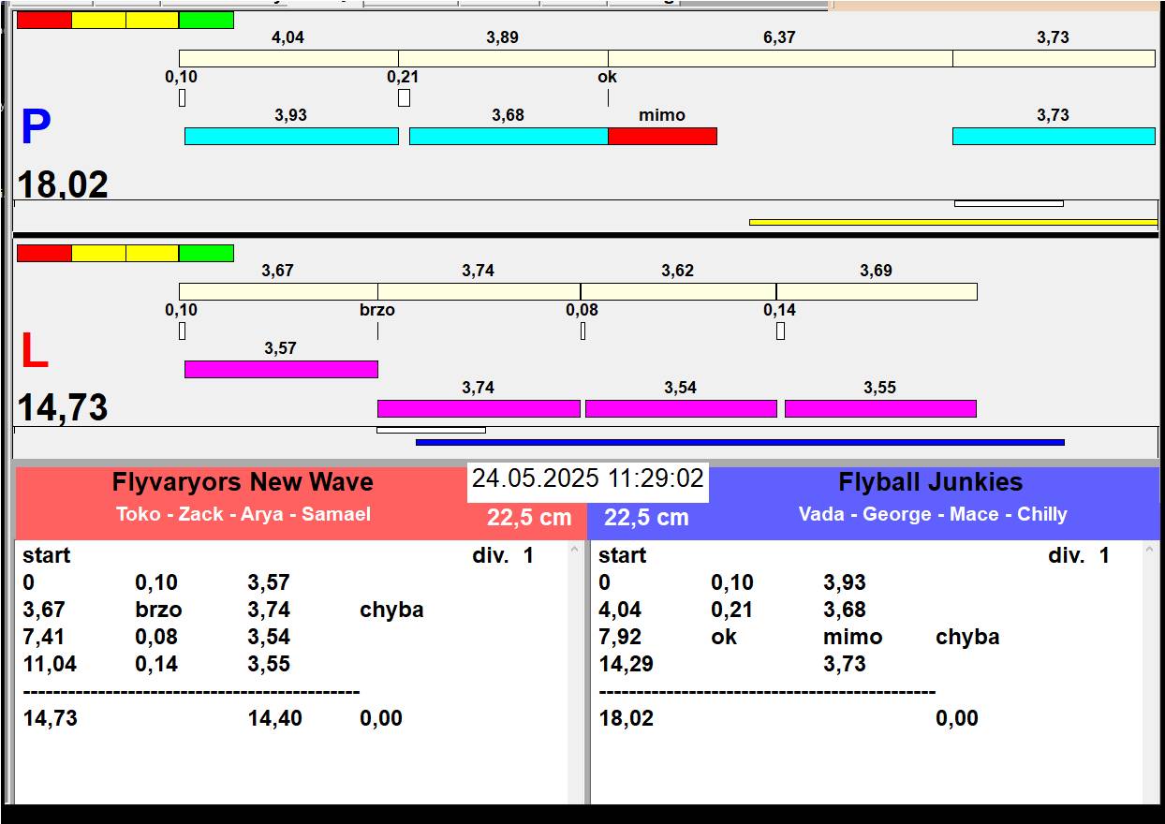Click the 14,29 cell in Flyball Junkies table
This screenshot has height=824, width=1165.
626,664
